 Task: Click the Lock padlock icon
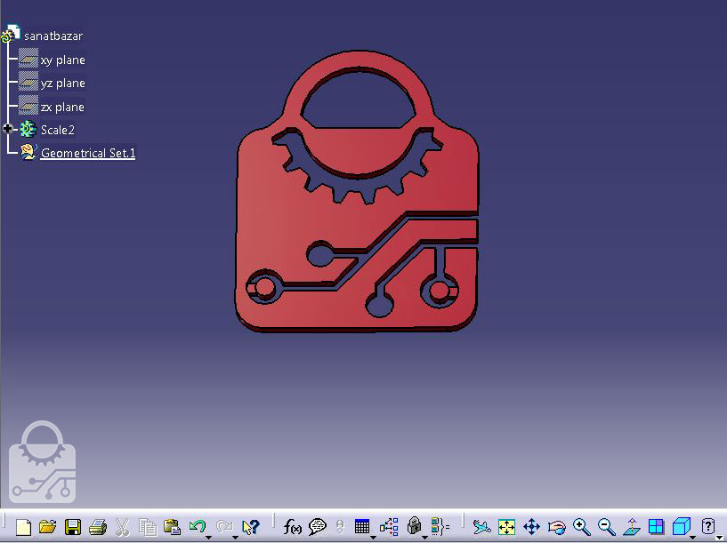(414, 526)
